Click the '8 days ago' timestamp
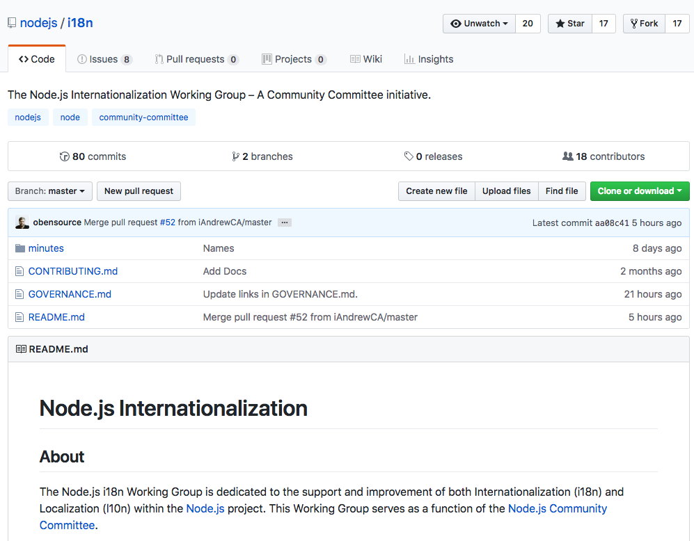 (x=657, y=248)
